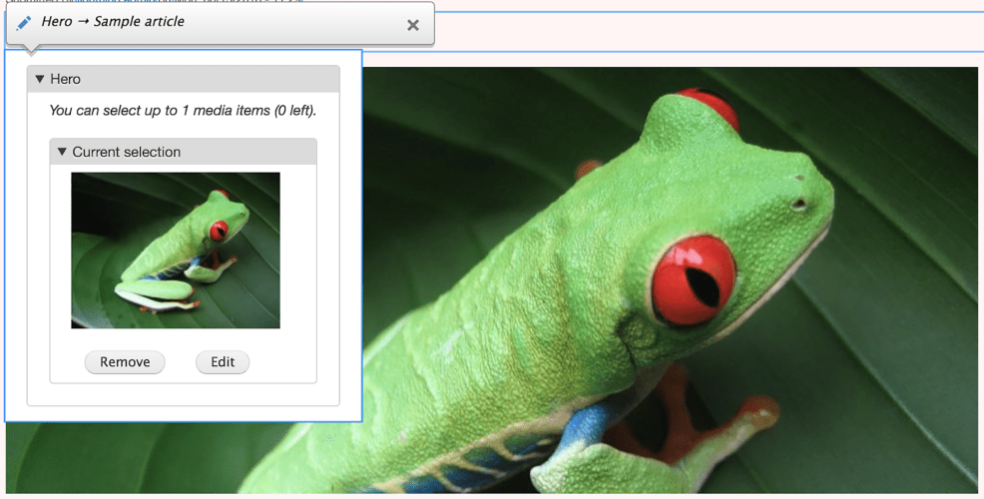984x499 pixels.
Task: Click the toolbar pointer arrow below the pencil
Action: 31,49
